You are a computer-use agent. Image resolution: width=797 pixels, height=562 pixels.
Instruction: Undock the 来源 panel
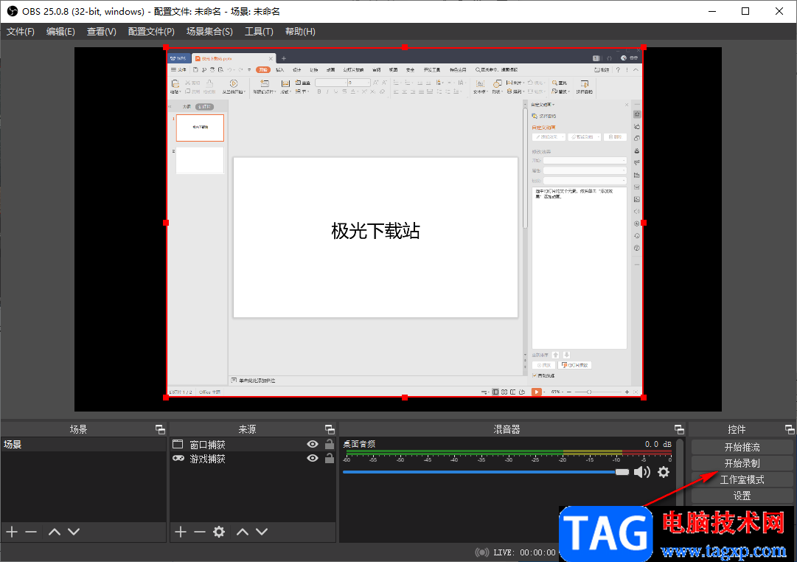(x=330, y=429)
